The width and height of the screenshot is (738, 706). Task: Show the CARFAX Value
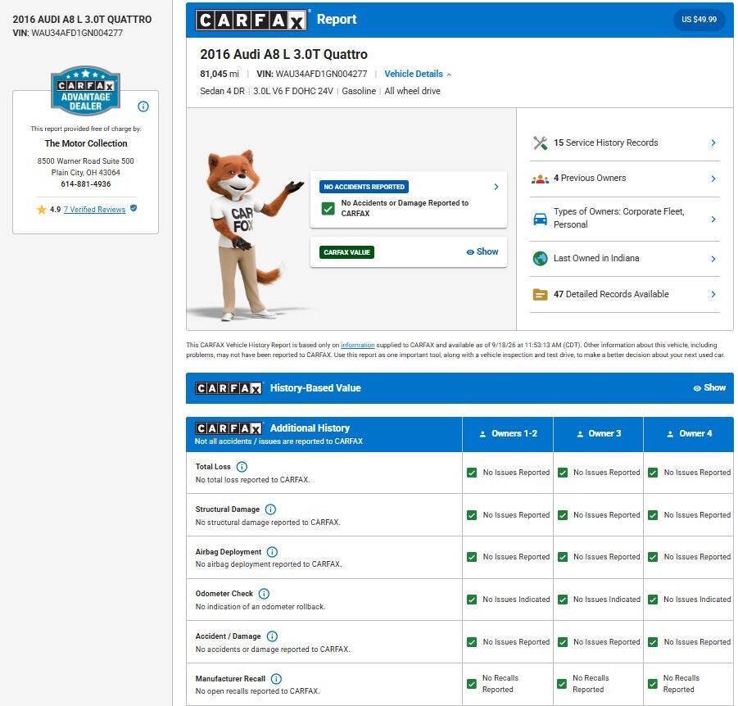pos(482,251)
